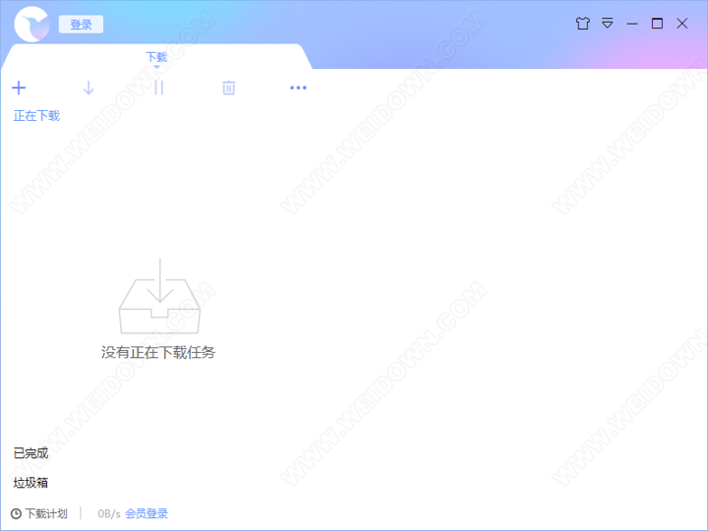Open 下载计划 download schedule clock icon
The height and width of the screenshot is (531, 708).
tap(17, 513)
